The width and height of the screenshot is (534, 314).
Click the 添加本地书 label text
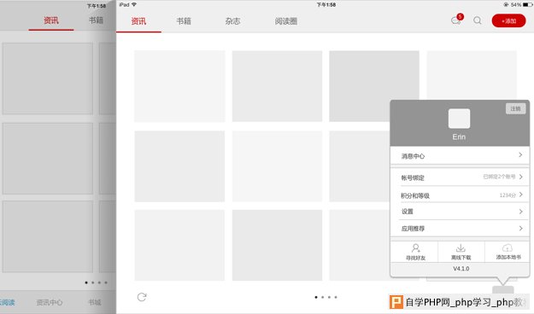pyautogui.click(x=508, y=257)
